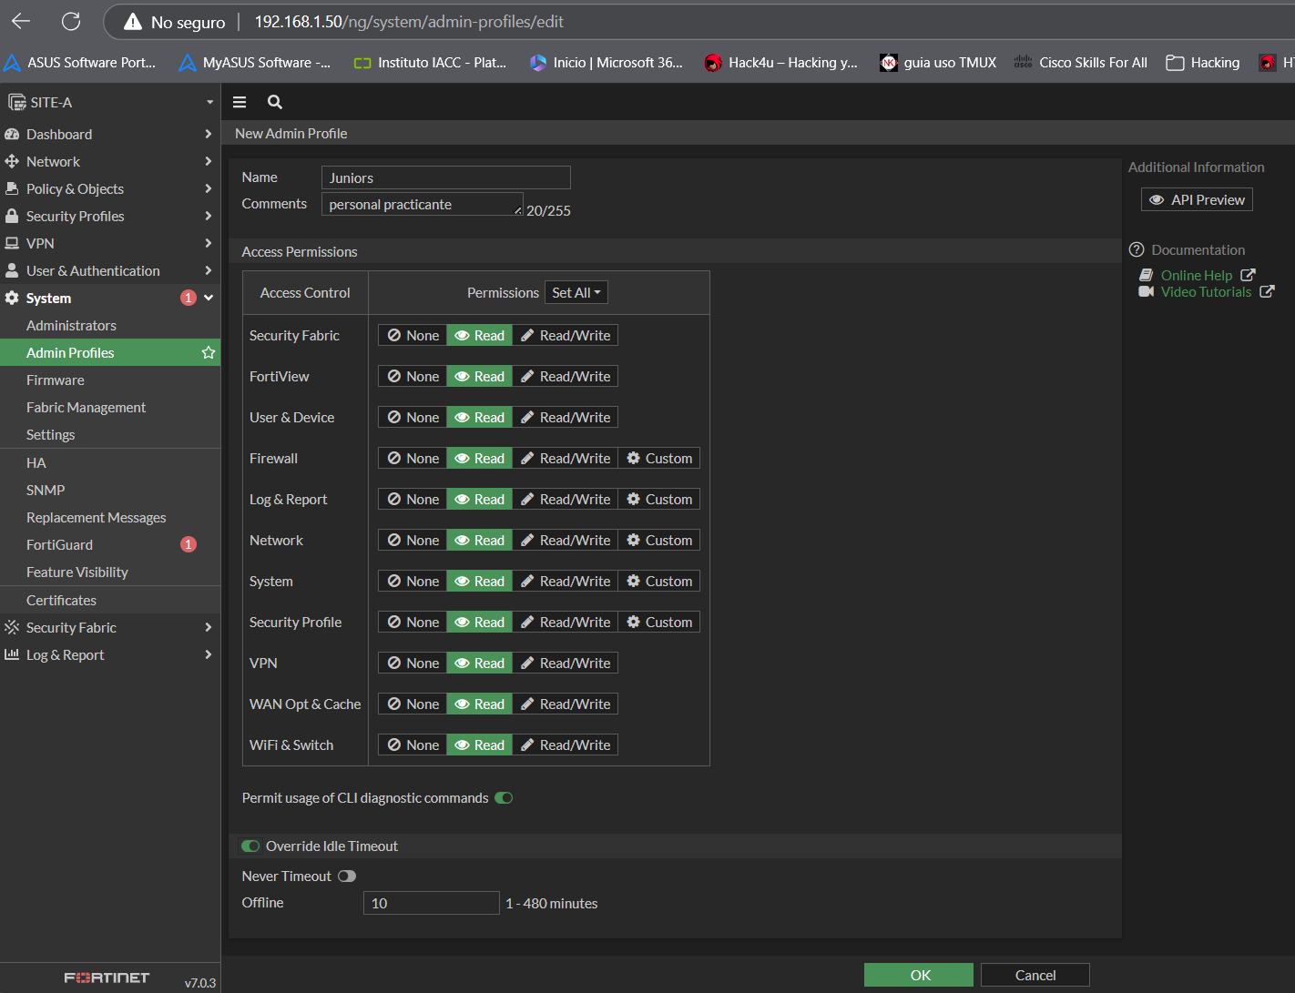Click the browser reload icon
The height and width of the screenshot is (993, 1295).
[71, 21]
